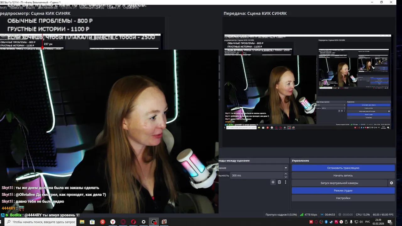Delete transition with trash icon

click(x=279, y=182)
